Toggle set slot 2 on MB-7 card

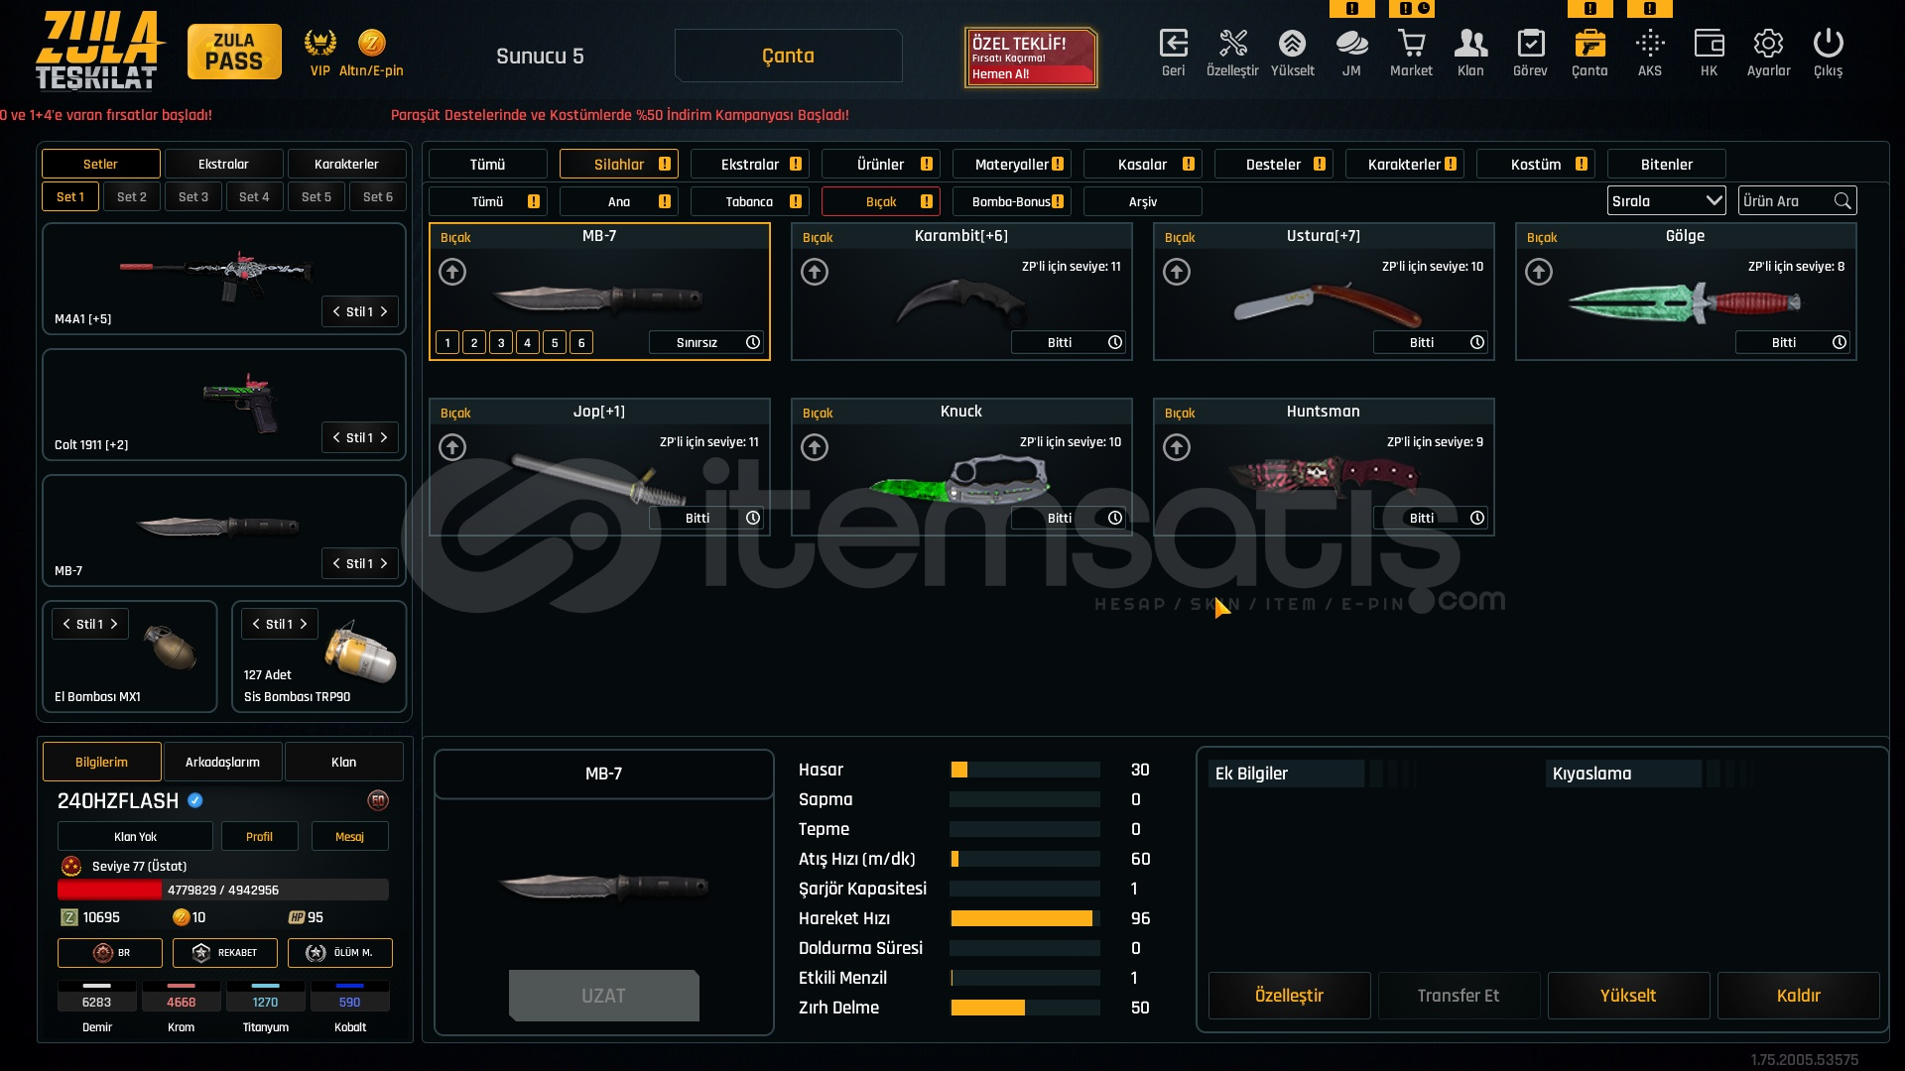pos(474,342)
